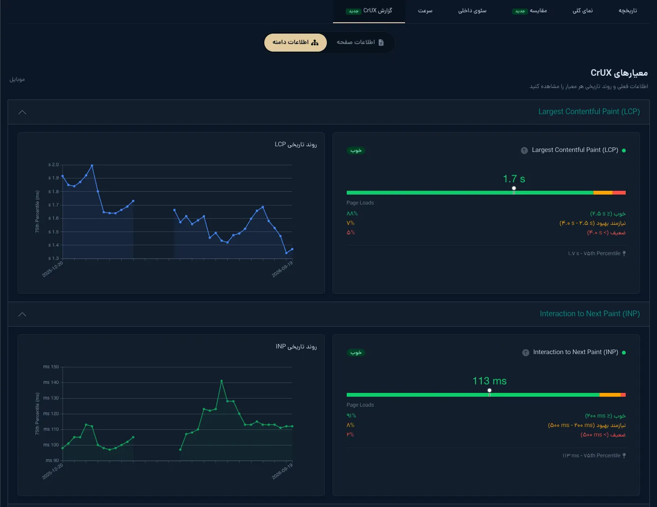The width and height of the screenshot is (657, 507).
Task: Switch to اطلاعات صفحه view
Action: (x=360, y=43)
